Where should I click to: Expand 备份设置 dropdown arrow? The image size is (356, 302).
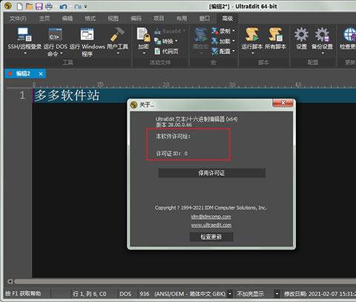(323, 53)
